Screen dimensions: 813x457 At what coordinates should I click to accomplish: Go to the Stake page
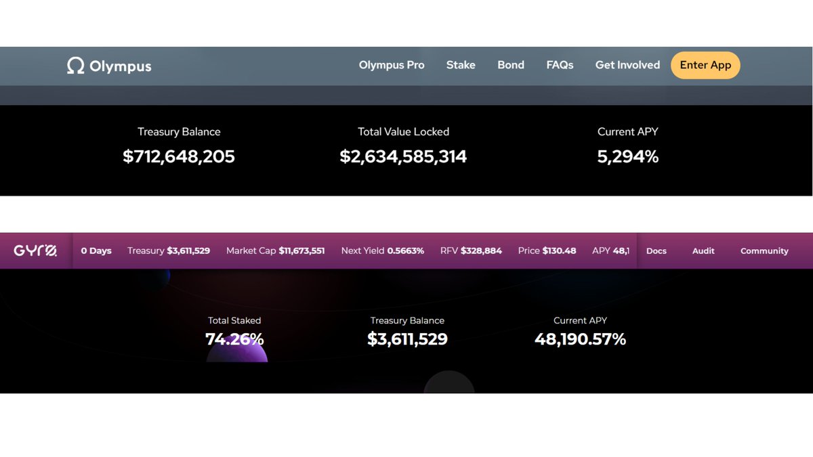[x=461, y=65]
